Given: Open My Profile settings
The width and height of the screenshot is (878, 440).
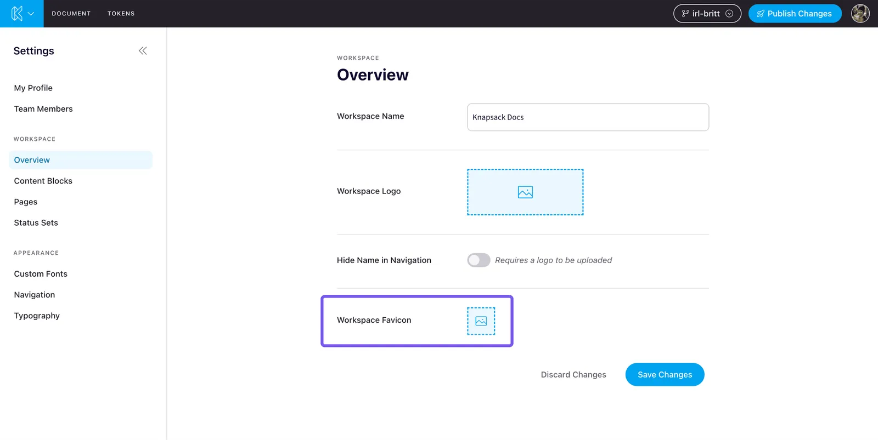Looking at the screenshot, I should [x=33, y=88].
